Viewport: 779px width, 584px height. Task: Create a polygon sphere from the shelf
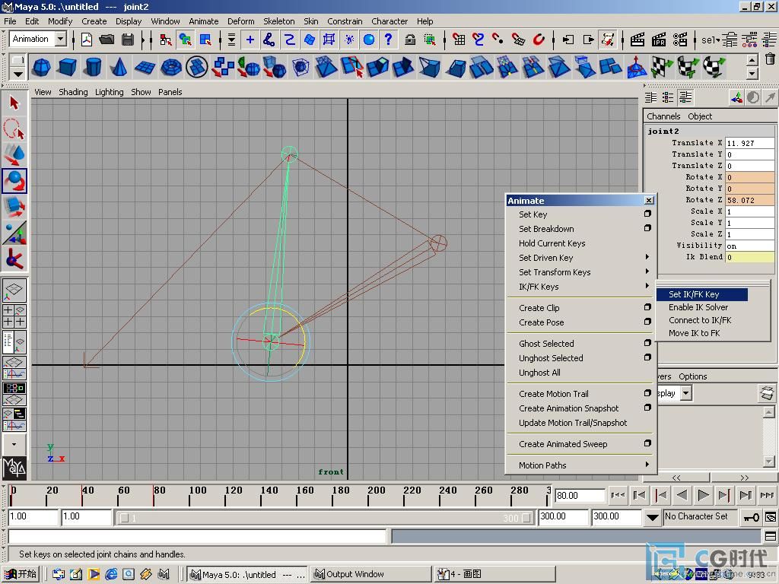(x=41, y=67)
